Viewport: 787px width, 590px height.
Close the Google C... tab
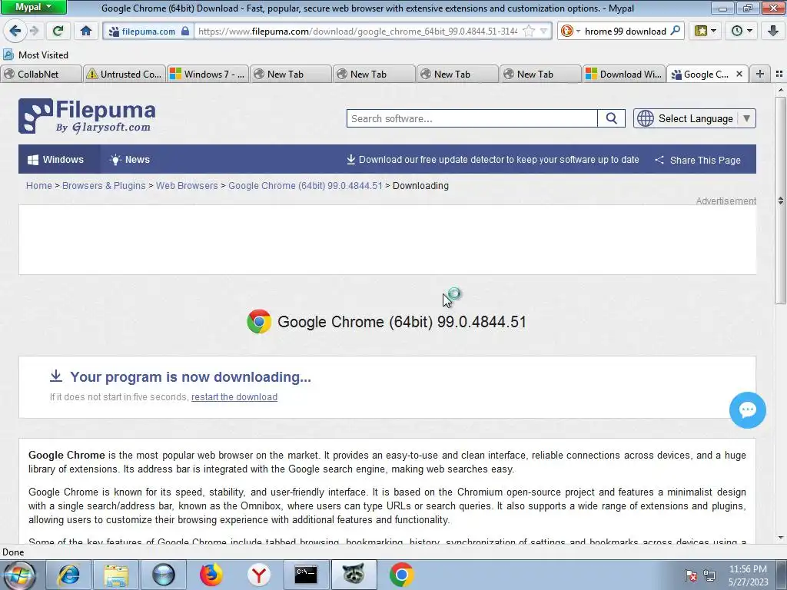pyautogui.click(x=739, y=75)
